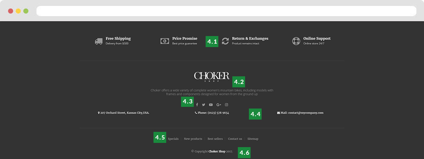Image resolution: width=424 pixels, height=159 pixels.
Task: Open the YouTube social link
Action: (211, 105)
